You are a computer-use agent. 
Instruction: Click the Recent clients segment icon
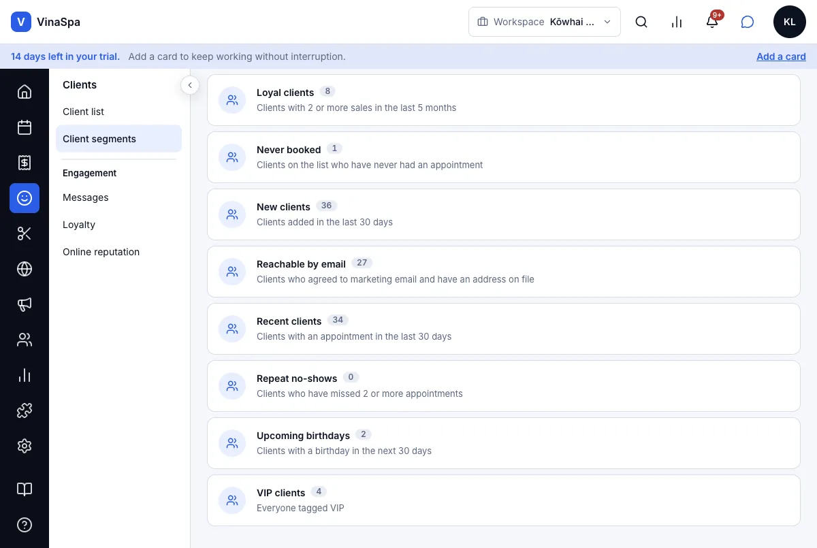coord(232,329)
